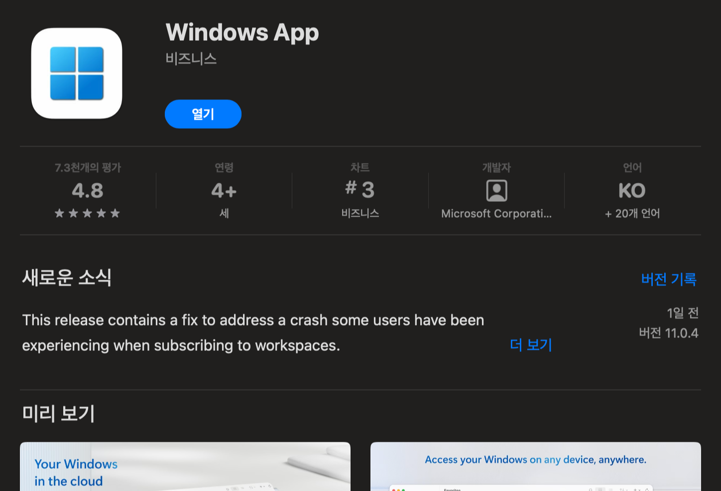
Task: Click the 언어 column label
Action: [x=632, y=167]
